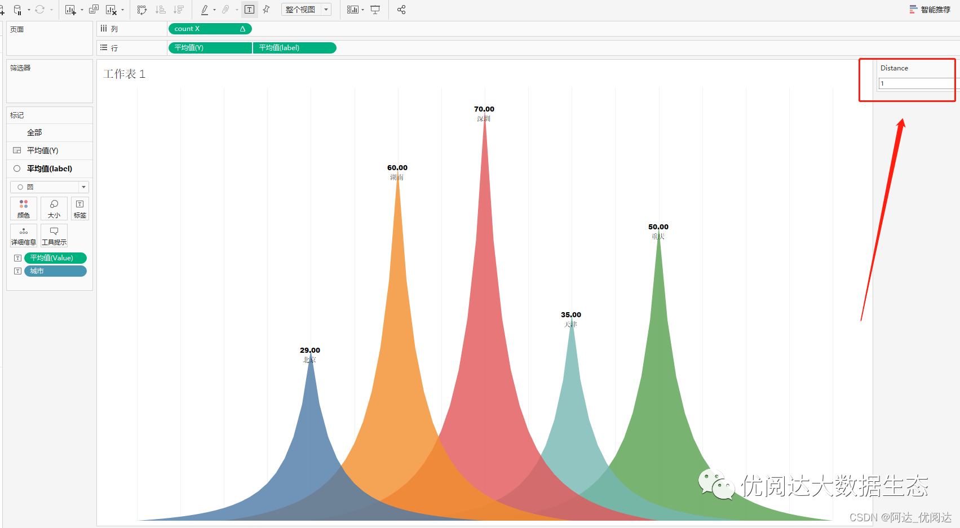Open the 标签 (Label) shelf on Marks card

click(x=79, y=208)
